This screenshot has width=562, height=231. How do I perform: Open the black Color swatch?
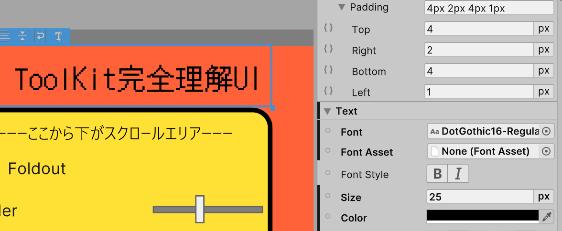point(483,217)
